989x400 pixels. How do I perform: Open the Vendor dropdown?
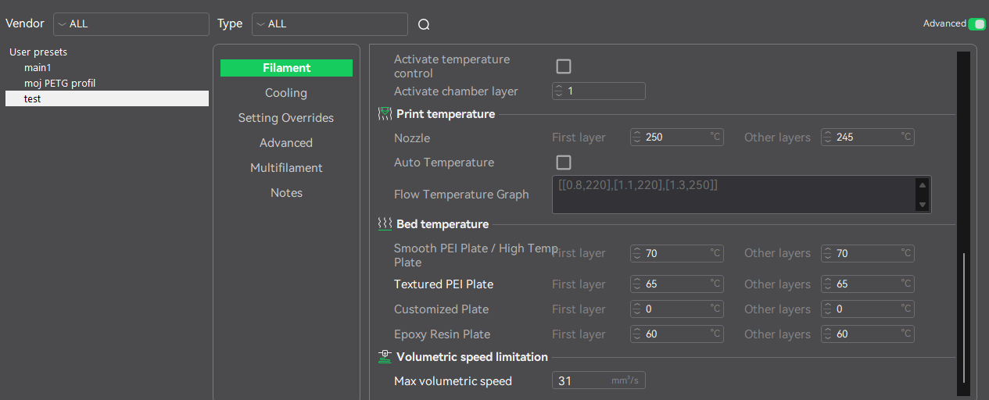click(131, 24)
